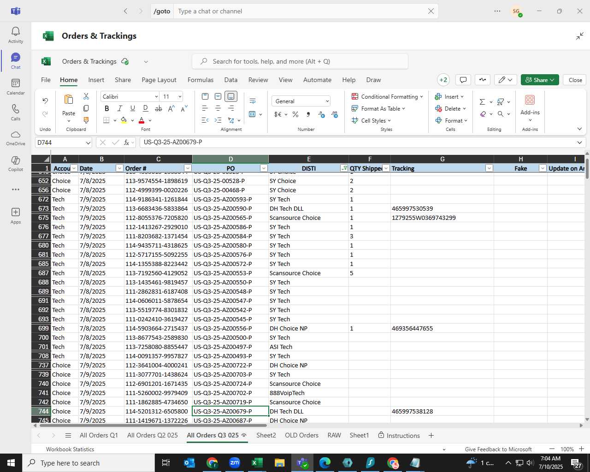Decrease font size with A-down icon
The height and width of the screenshot is (472, 590).
coord(184,109)
